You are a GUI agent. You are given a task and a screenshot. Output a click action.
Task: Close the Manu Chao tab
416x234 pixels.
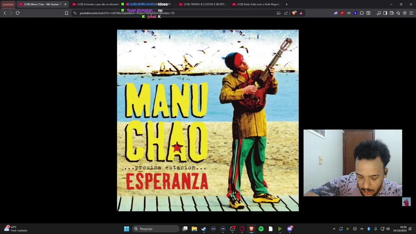click(65, 4)
